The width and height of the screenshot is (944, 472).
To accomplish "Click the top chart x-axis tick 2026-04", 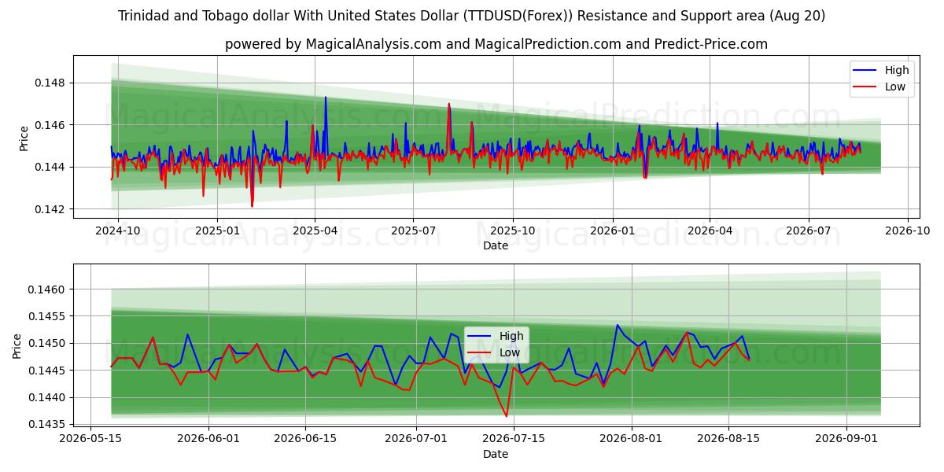I will click(x=710, y=230).
